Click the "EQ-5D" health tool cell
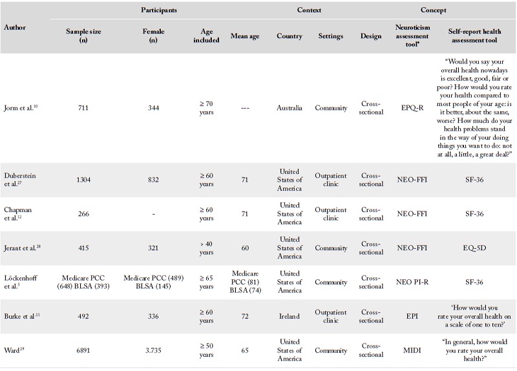 tap(474, 248)
